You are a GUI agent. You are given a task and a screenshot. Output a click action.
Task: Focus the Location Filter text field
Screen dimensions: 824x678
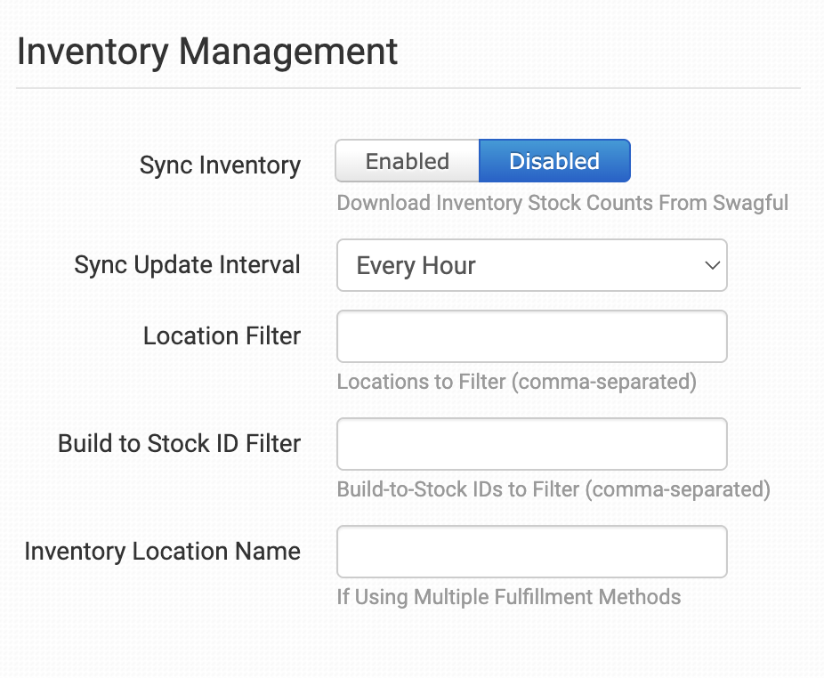[x=531, y=336]
